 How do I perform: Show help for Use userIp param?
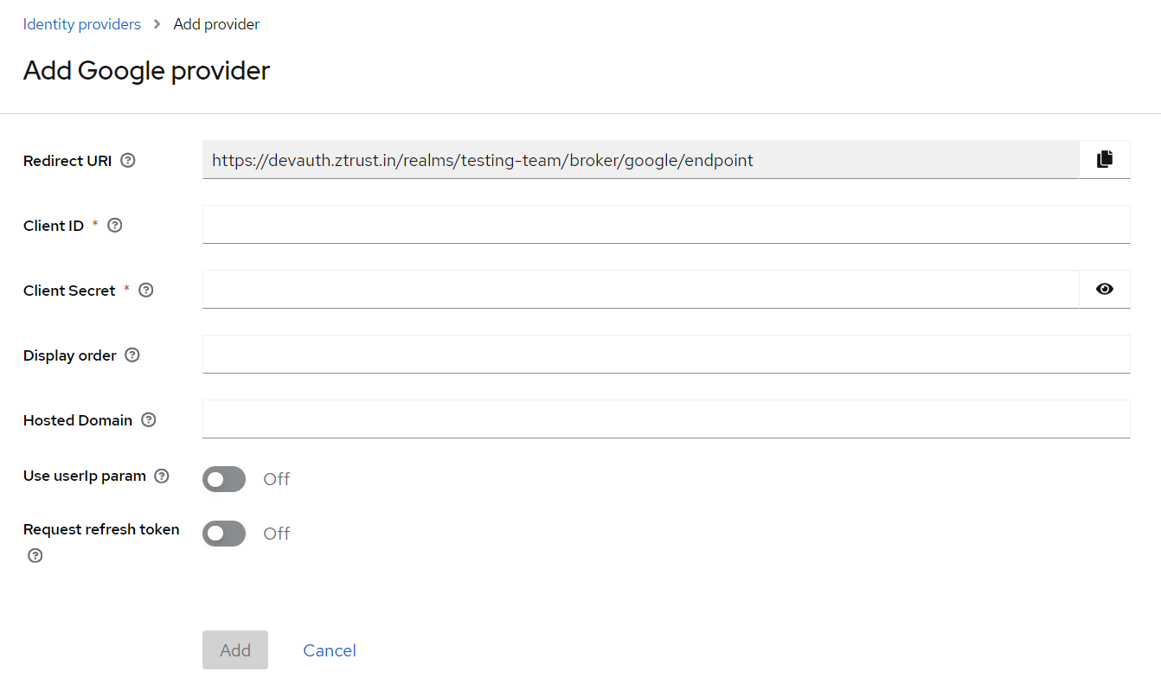tap(162, 476)
